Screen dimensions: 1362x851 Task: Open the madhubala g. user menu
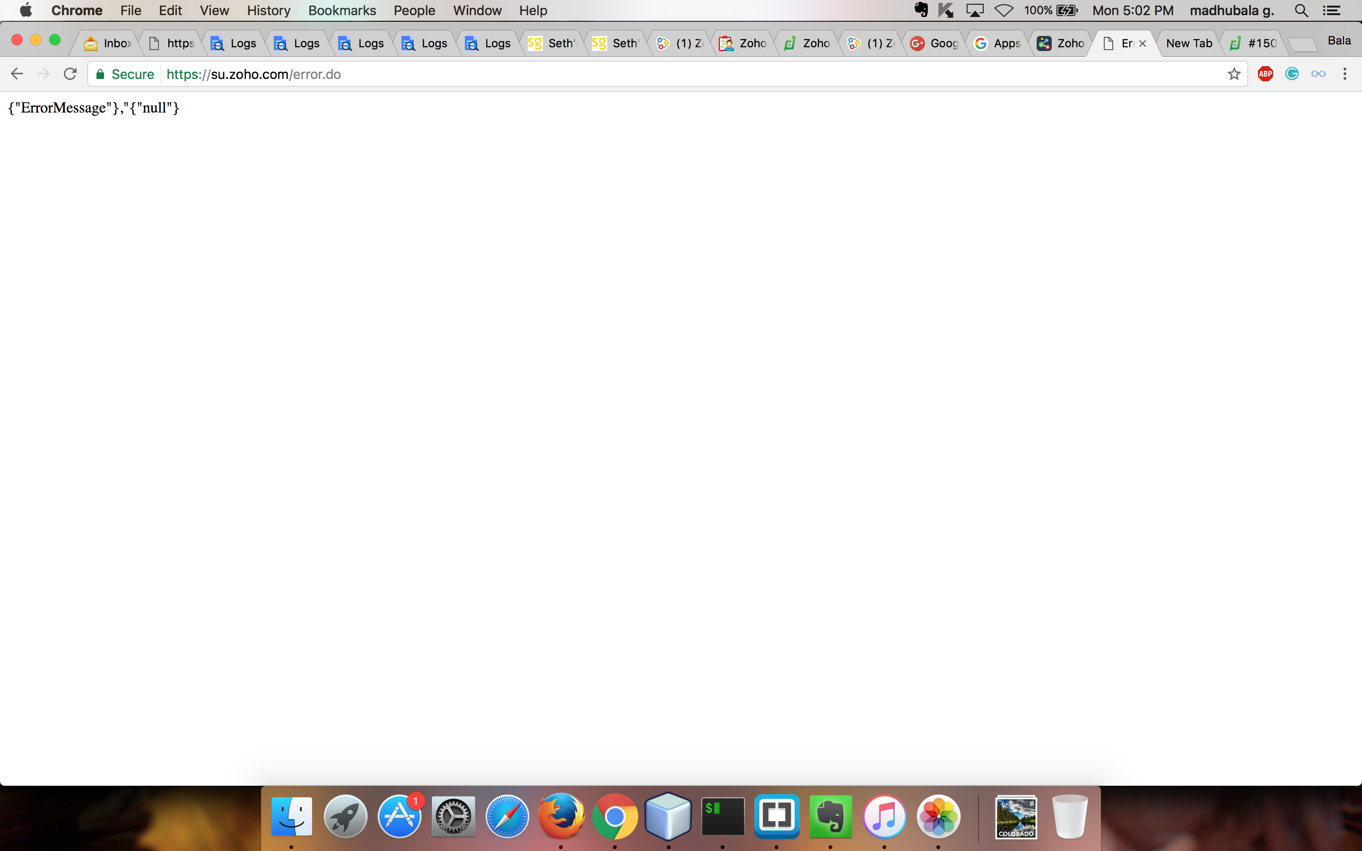(1231, 10)
